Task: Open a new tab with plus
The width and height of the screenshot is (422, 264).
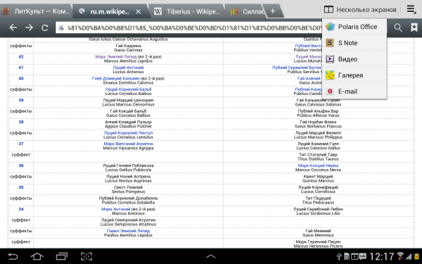Action: coord(273,11)
